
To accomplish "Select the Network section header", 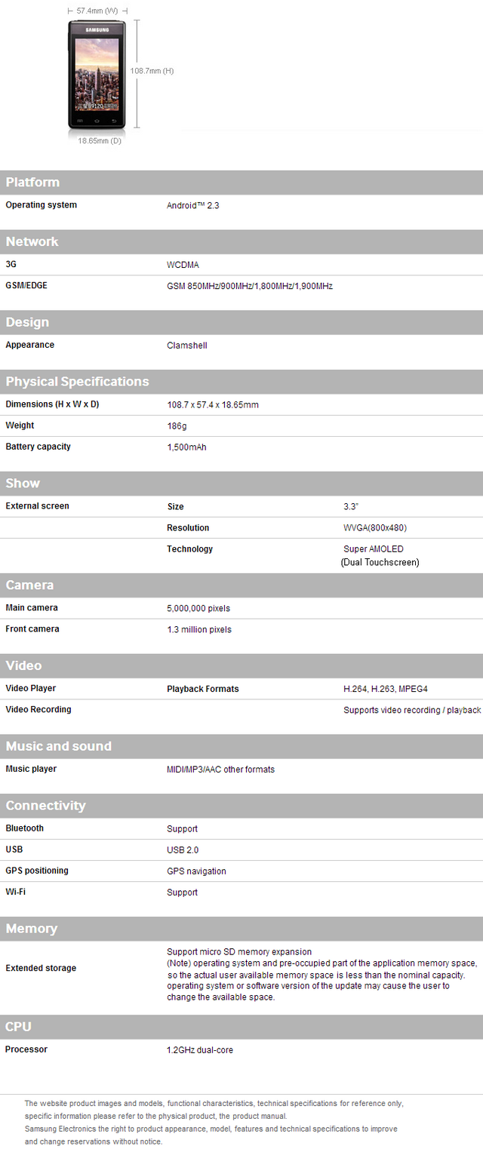I will point(32,242).
